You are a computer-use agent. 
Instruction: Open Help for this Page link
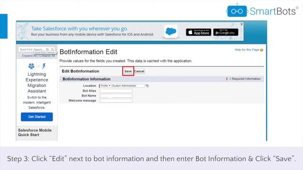click(247, 50)
